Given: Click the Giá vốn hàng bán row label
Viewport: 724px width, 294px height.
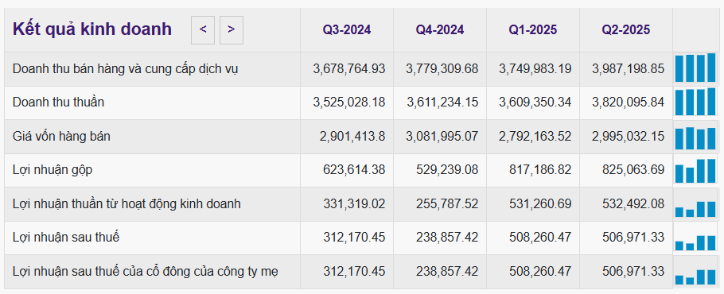Looking at the screenshot, I should (61, 137).
